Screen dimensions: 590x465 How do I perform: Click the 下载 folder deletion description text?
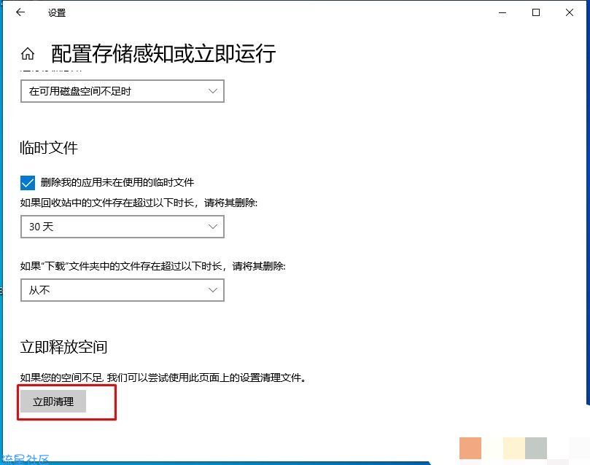(152, 266)
